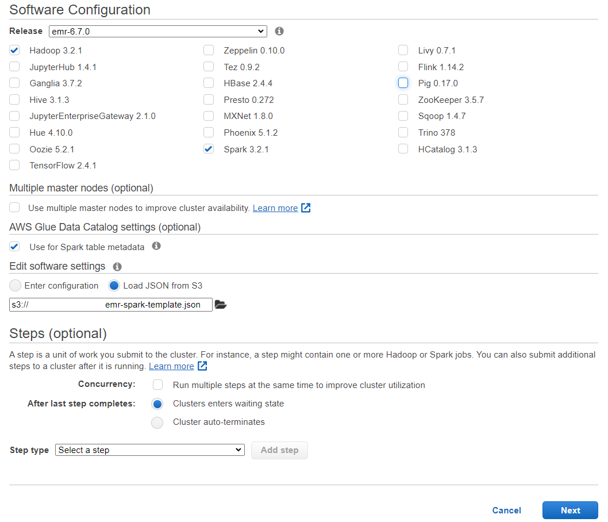Select the Pig 0.17.0 checkbox
Image resolution: width=608 pixels, height=522 pixels.
pyautogui.click(x=403, y=83)
